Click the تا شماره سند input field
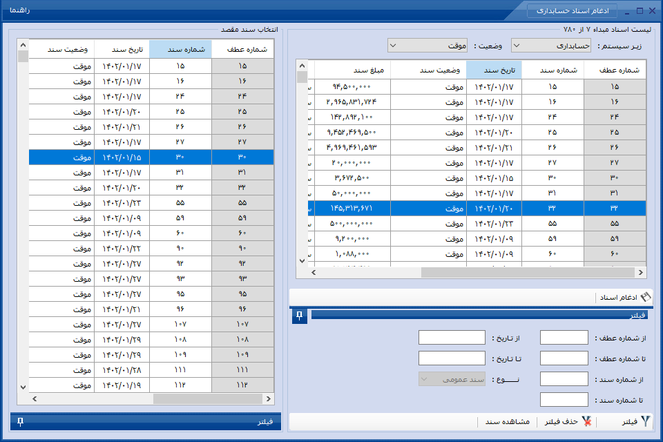Image resolution: width=663 pixels, height=442 pixels. coord(564,400)
